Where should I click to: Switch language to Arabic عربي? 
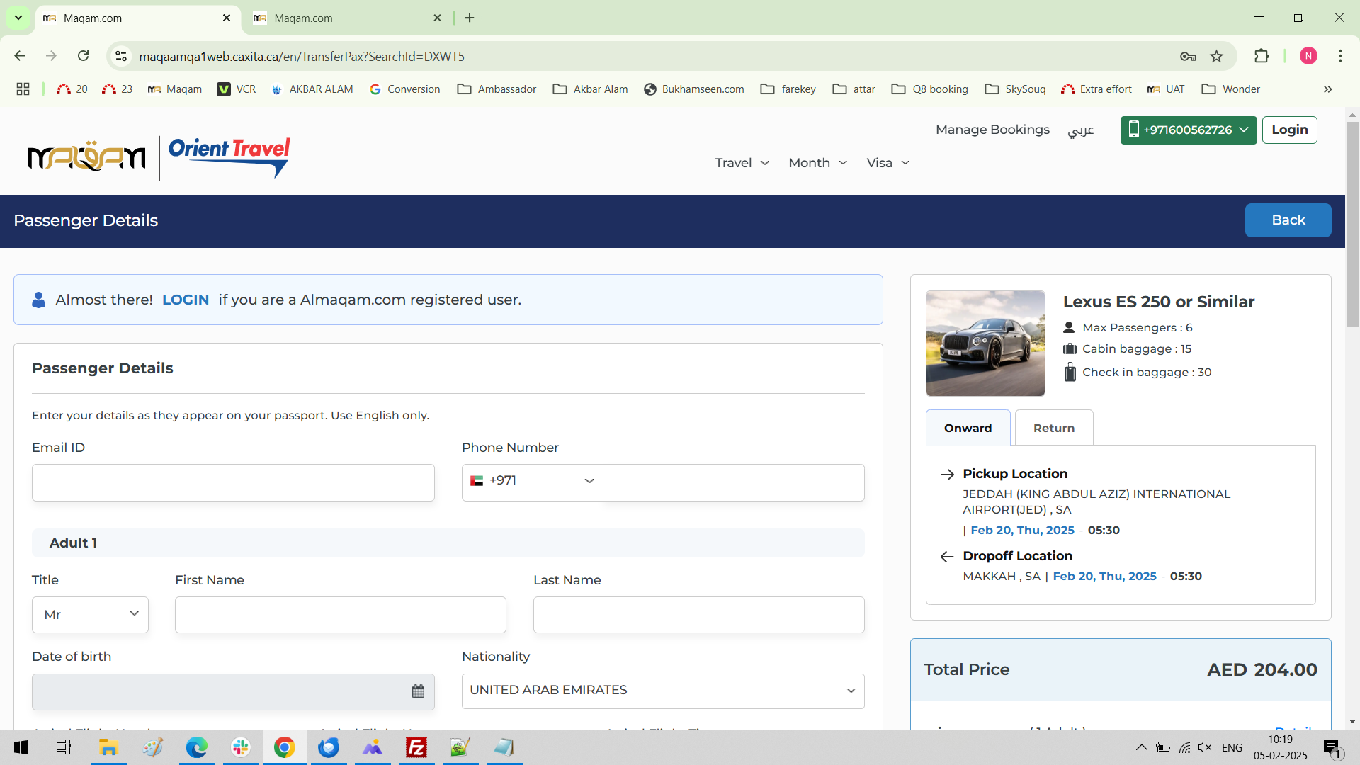click(1080, 130)
